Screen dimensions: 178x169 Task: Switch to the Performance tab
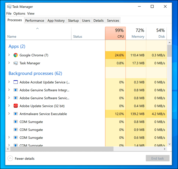point(35,20)
